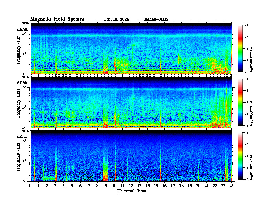
Task: Click the -6 tick on dH/dt color bar
Action: click(247, 72)
